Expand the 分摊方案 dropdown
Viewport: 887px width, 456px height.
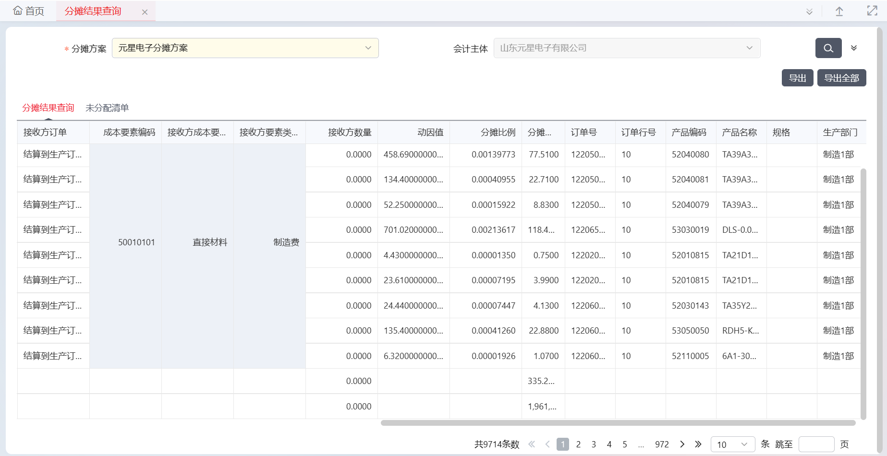(x=368, y=48)
